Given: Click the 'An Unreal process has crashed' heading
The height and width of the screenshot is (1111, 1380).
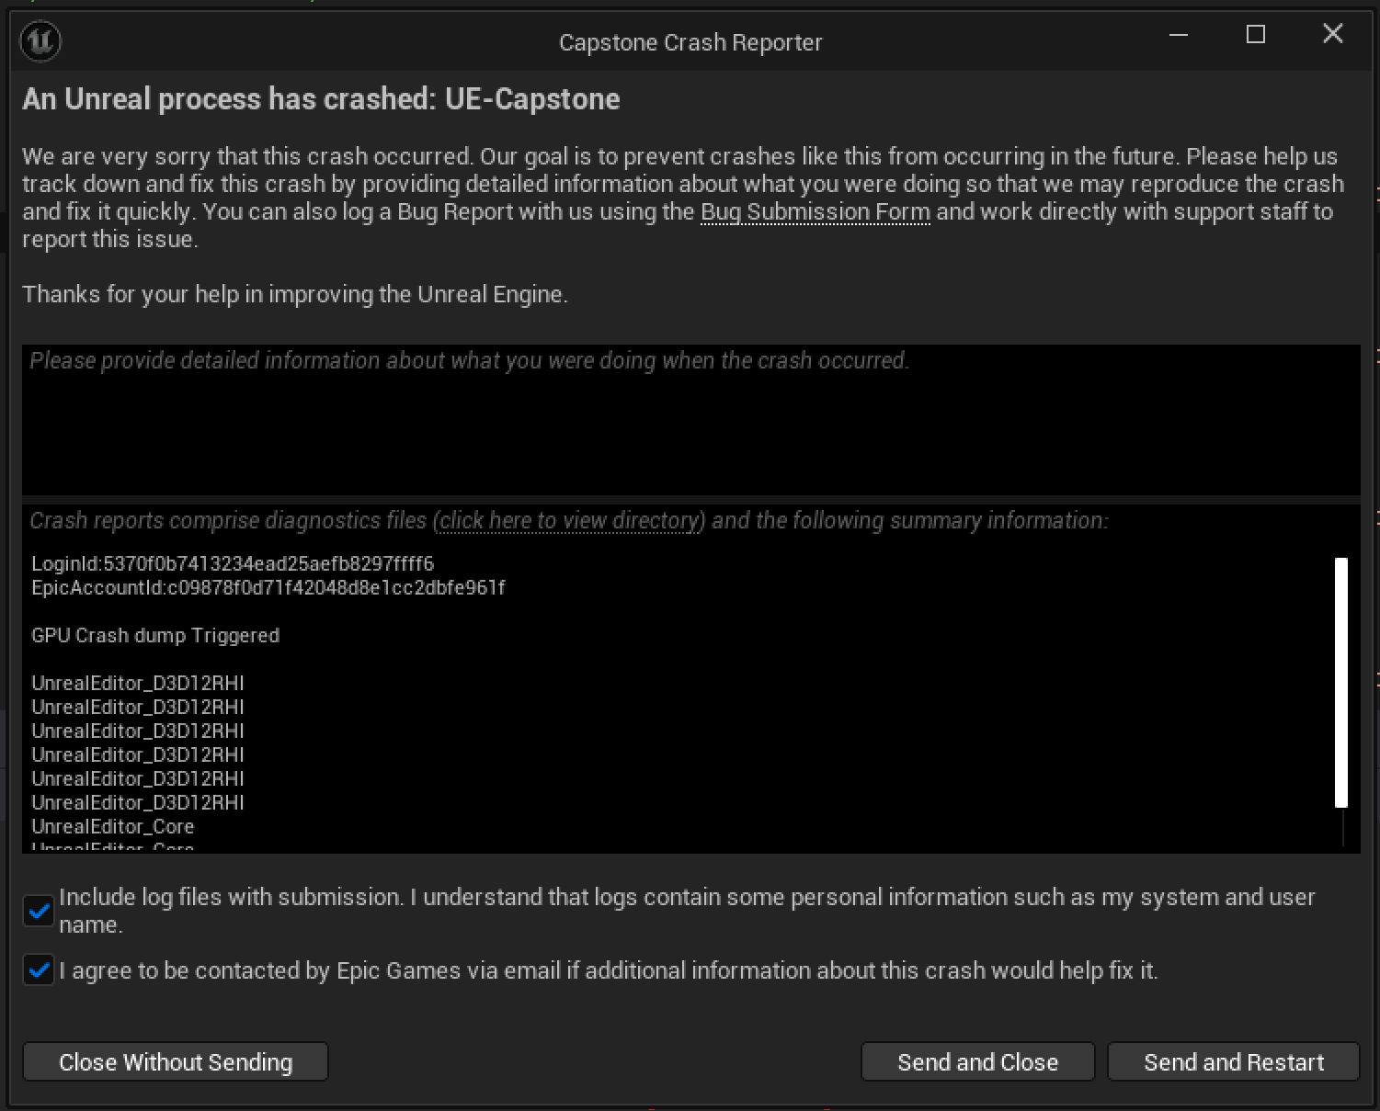Looking at the screenshot, I should pos(321,99).
